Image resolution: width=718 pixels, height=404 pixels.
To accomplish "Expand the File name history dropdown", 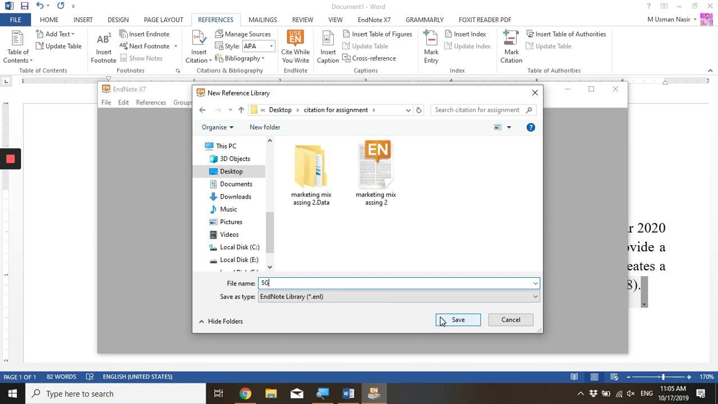I will (535, 283).
